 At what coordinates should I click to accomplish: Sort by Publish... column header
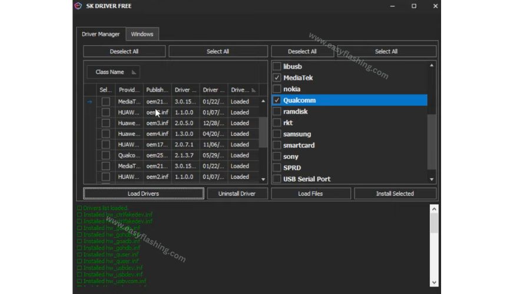click(157, 90)
